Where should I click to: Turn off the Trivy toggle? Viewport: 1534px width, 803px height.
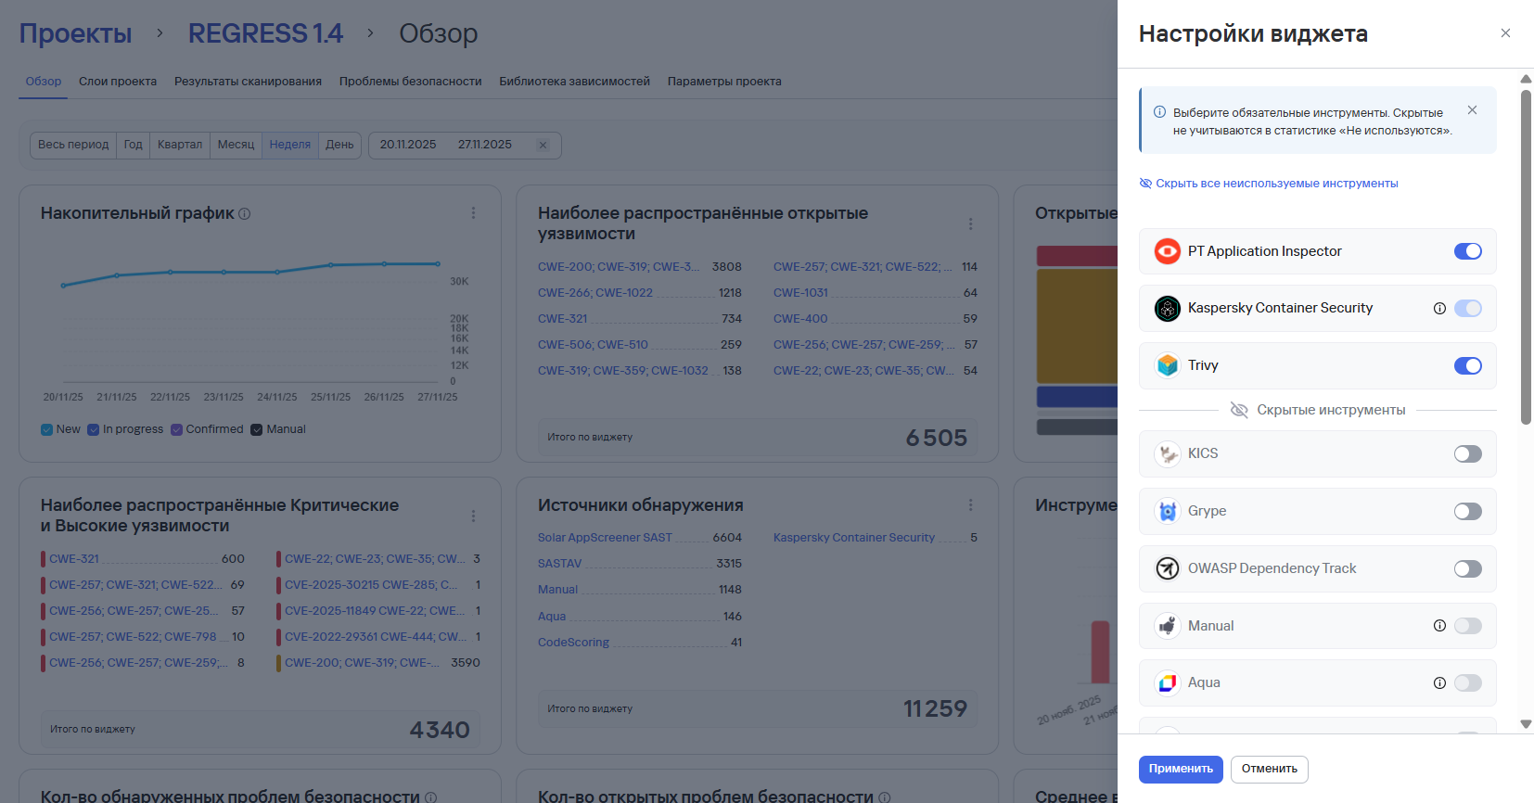click(x=1467, y=365)
